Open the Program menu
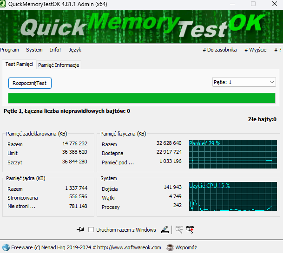 (x=9, y=50)
